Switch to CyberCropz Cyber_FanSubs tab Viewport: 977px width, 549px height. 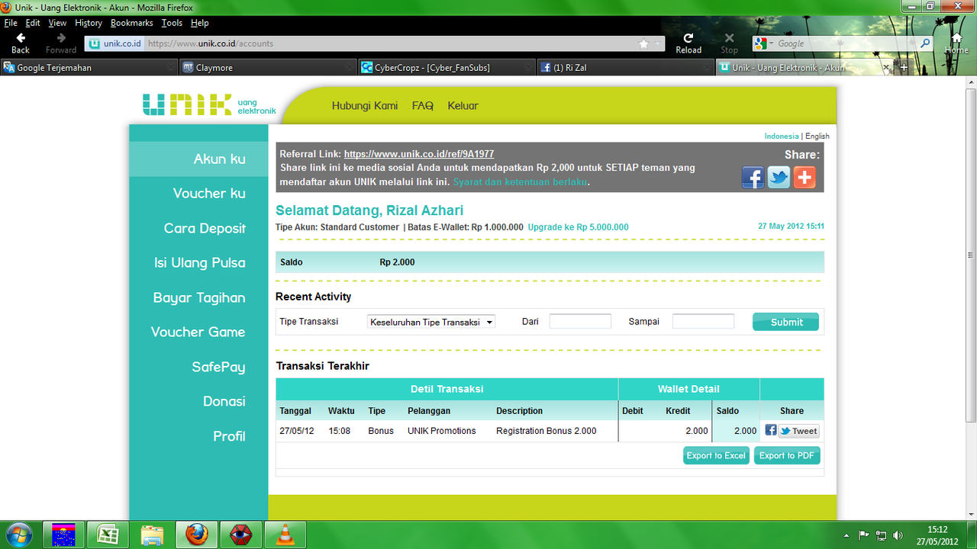pyautogui.click(x=447, y=67)
